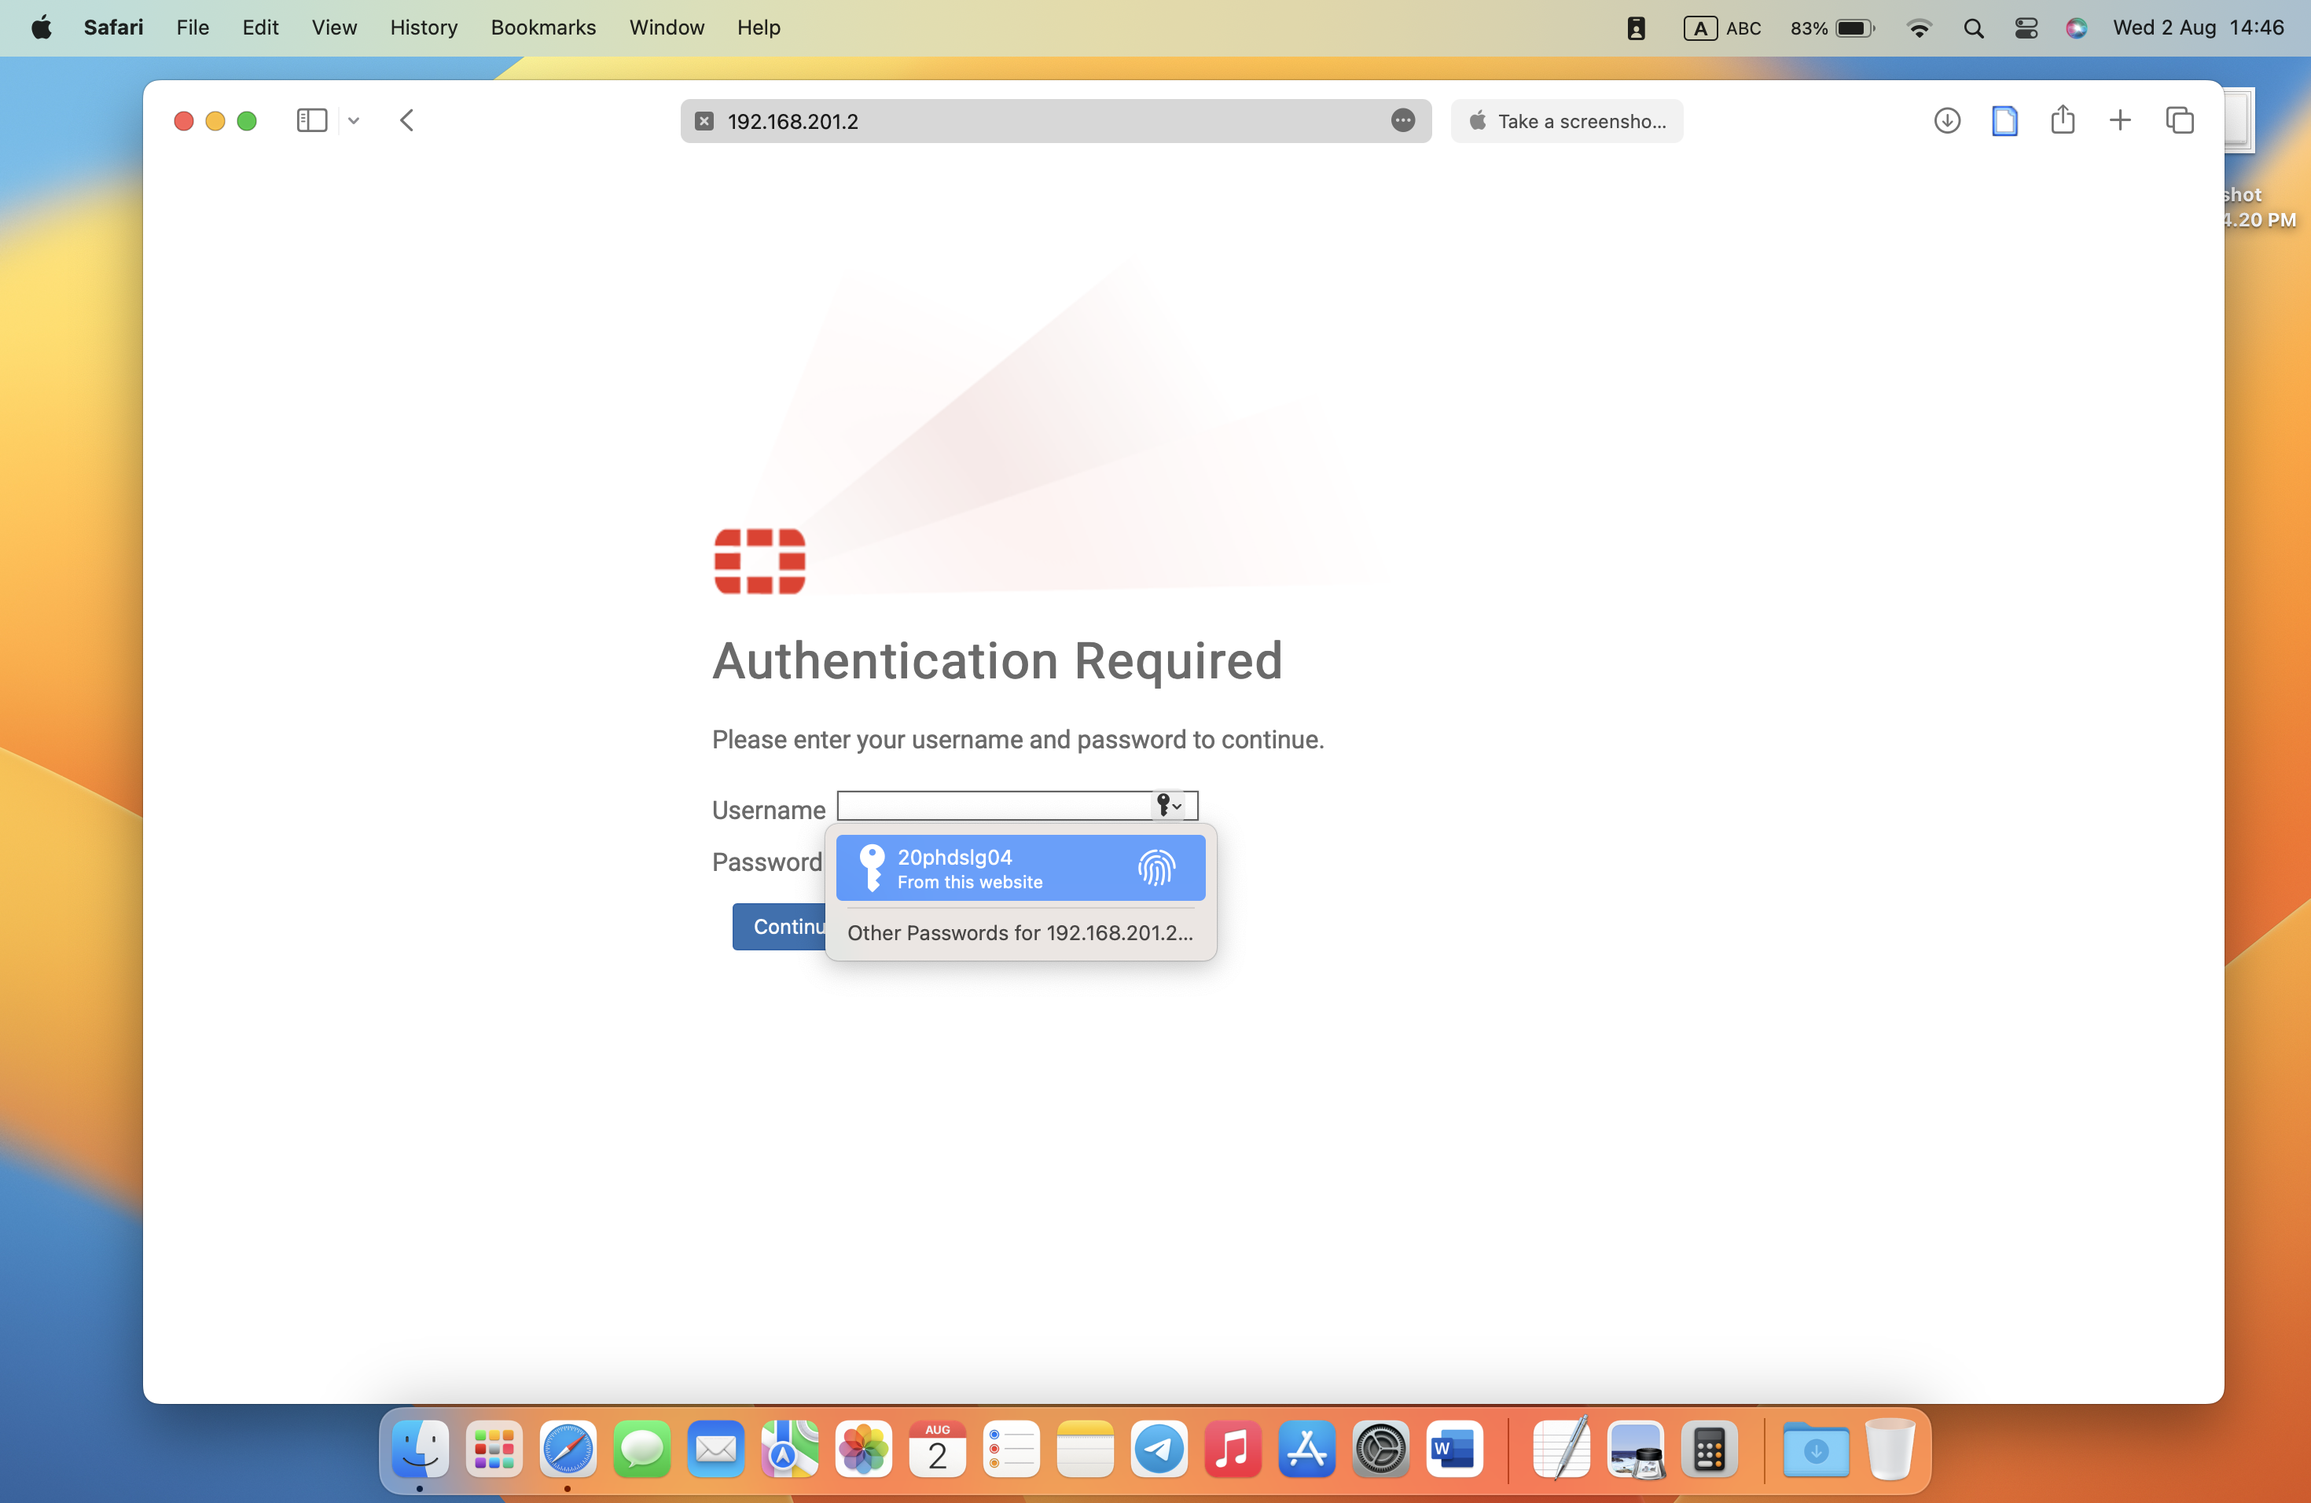
Task: Open Telegram from the Dock
Action: click(x=1159, y=1450)
